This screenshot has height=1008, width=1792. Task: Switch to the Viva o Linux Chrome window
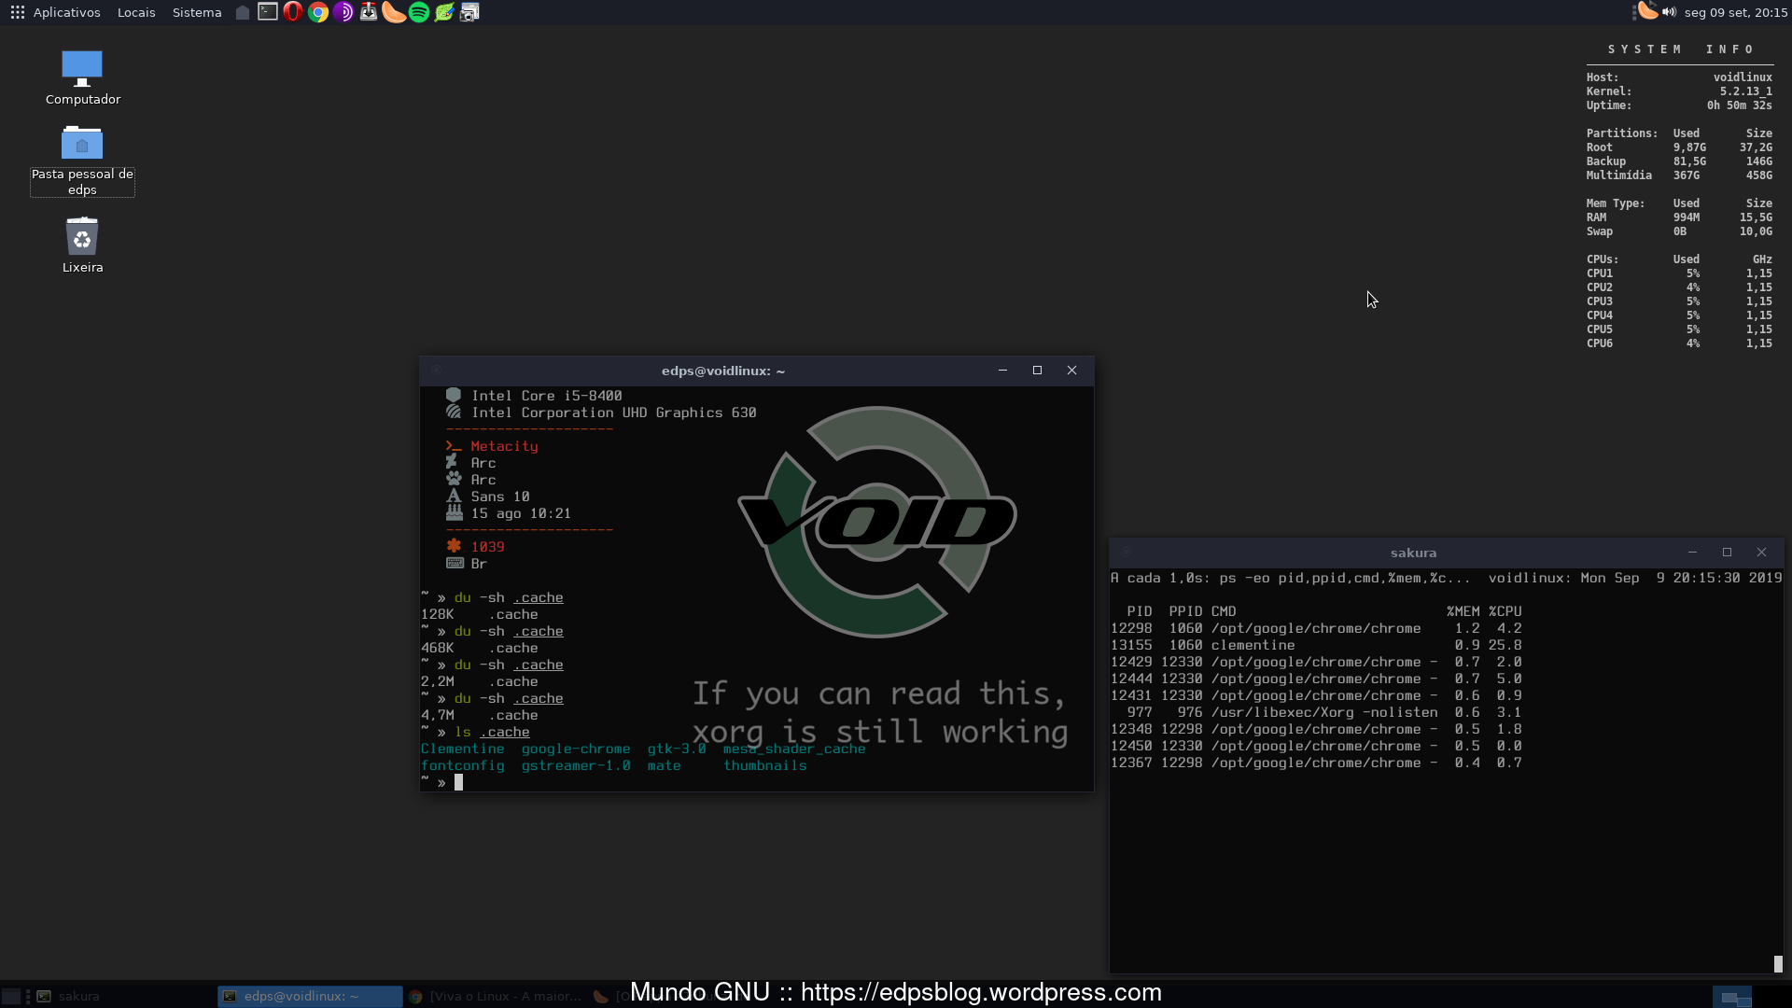coord(497,996)
